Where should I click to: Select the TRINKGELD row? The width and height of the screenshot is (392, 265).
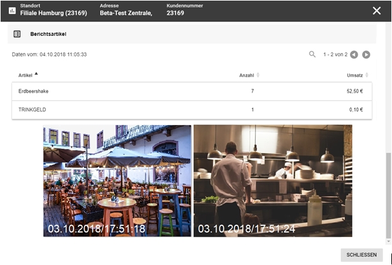coord(191,109)
